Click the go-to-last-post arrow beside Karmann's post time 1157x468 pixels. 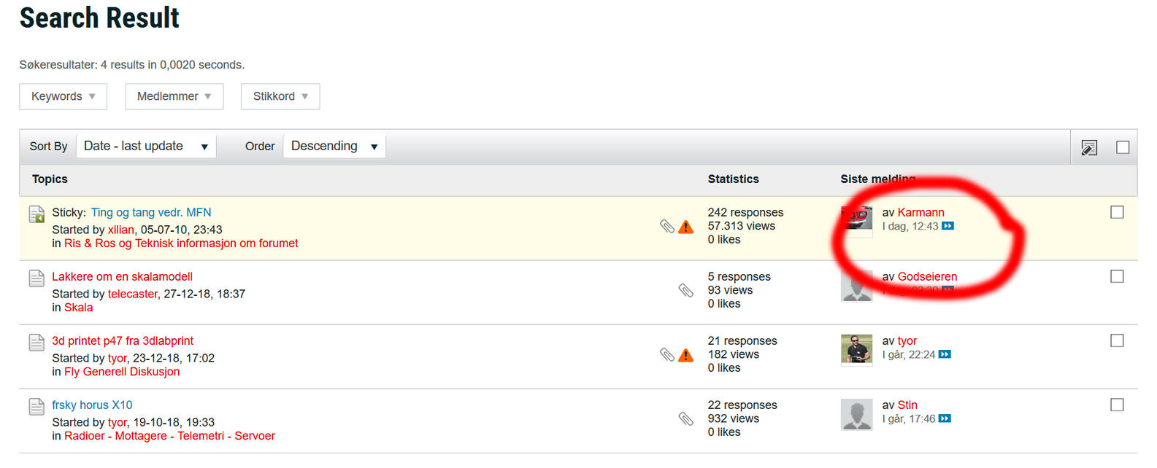click(x=947, y=226)
